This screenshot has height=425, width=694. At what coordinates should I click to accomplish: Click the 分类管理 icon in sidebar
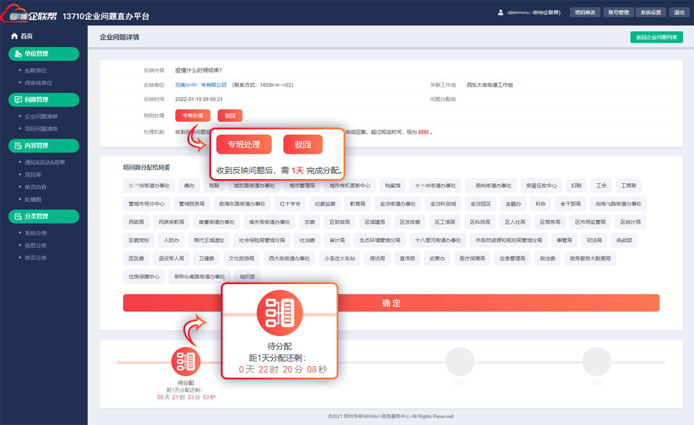coord(18,217)
